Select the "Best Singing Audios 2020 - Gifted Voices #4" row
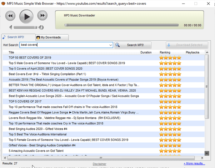215x168 pixels. point(104,129)
